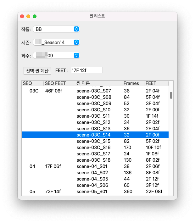
Task: Click Frames value 130
Action: (128, 160)
